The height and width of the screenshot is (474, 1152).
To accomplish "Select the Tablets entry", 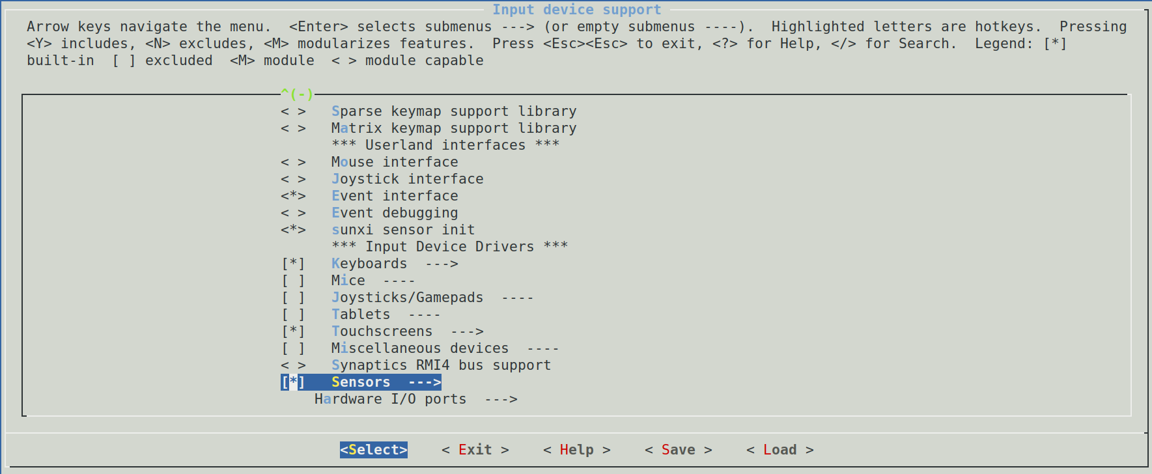I will 386,314.
